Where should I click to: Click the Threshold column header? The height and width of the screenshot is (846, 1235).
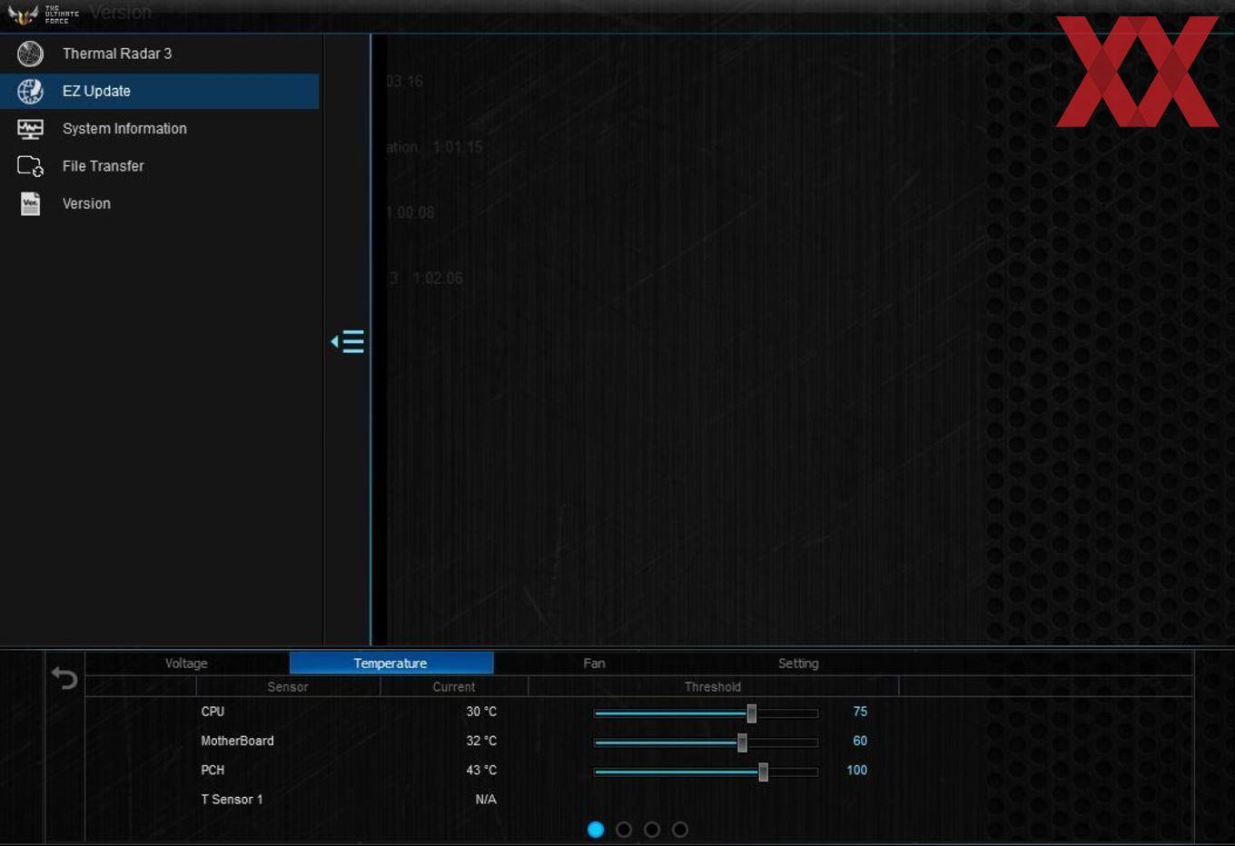[713, 687]
